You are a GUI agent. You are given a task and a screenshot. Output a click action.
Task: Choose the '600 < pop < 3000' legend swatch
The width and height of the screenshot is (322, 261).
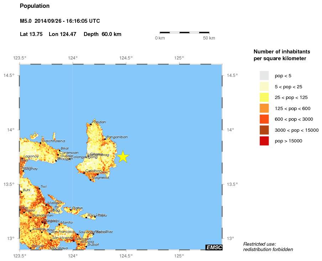tap(264, 119)
